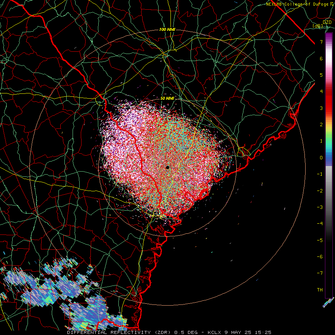Click the "TH" label on color scale
The height and width of the screenshot is (335, 335).
320,290
